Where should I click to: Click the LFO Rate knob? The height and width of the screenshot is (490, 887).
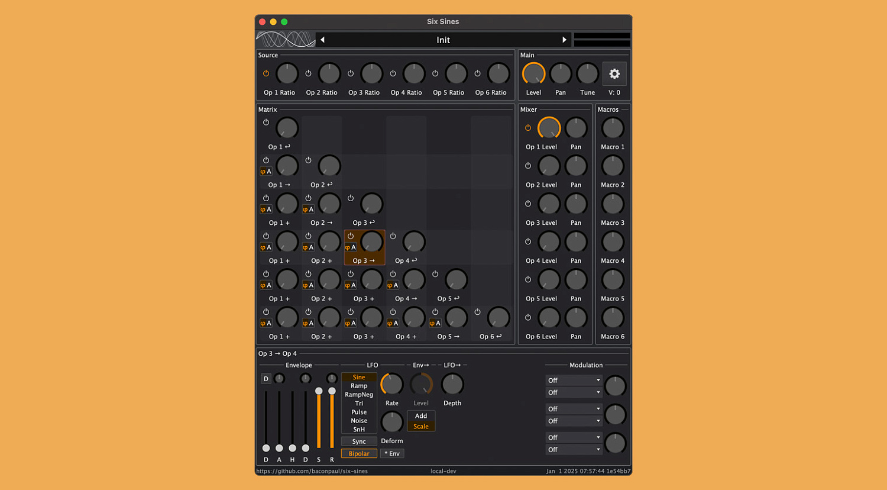392,385
